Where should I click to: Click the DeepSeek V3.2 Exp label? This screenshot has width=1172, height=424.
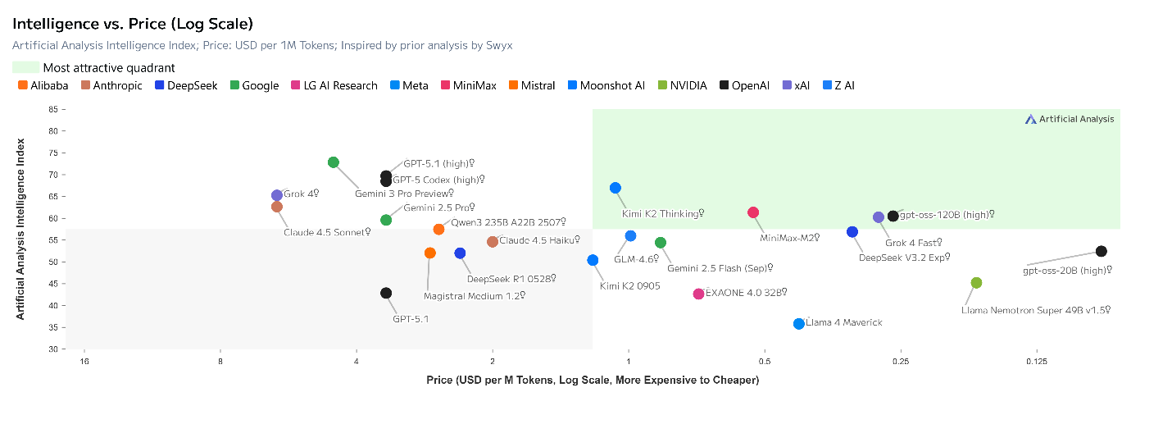(x=904, y=257)
